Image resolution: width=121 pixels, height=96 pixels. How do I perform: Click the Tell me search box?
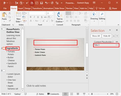pos(100,8)
